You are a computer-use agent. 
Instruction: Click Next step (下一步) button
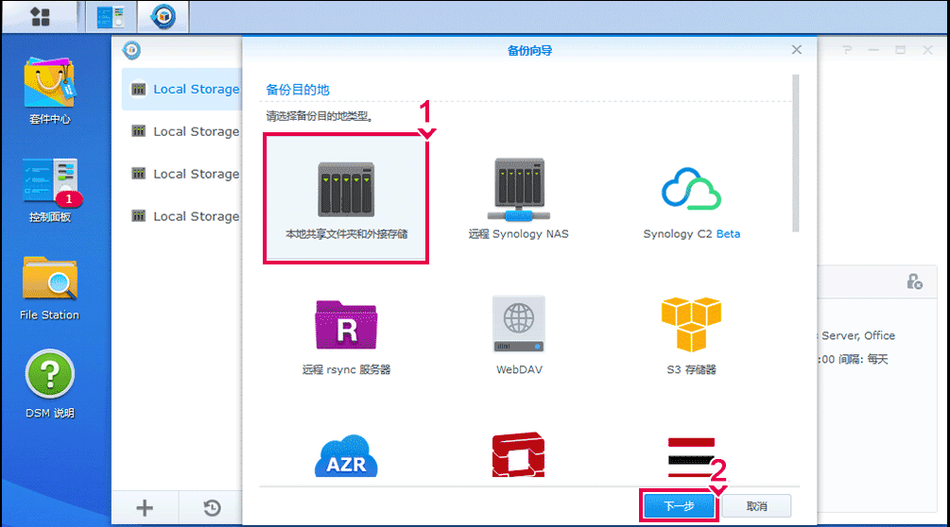tap(679, 506)
